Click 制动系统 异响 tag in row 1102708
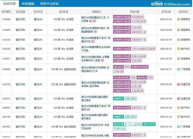 click(145, 78)
